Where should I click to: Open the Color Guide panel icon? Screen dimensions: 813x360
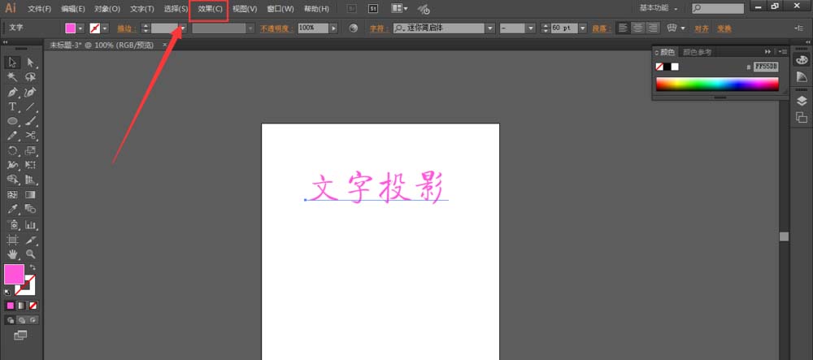coord(802,76)
